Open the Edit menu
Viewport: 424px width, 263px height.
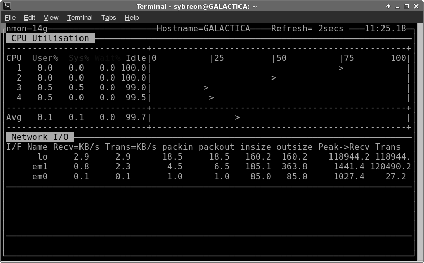[x=30, y=17]
